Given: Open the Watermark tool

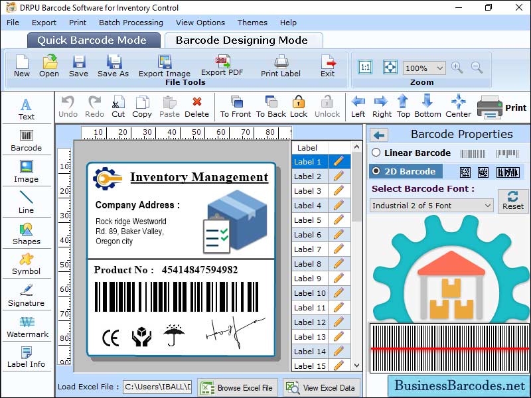Looking at the screenshot, I should tap(27, 328).
